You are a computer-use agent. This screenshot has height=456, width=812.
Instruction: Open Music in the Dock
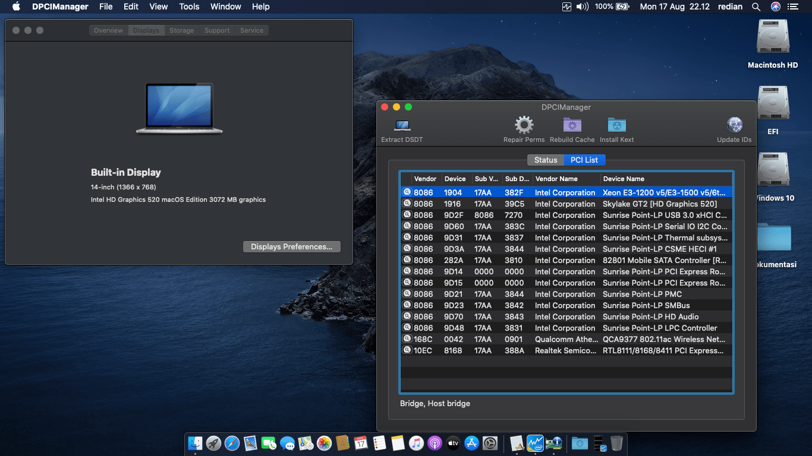click(416, 443)
